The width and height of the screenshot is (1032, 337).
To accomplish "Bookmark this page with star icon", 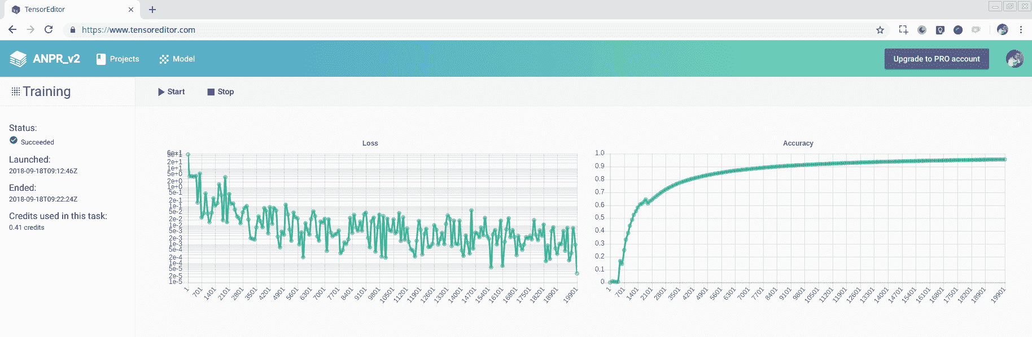I will click(x=880, y=30).
